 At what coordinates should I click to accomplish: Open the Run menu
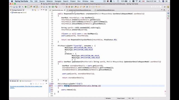pyautogui.click(x=79, y=1)
